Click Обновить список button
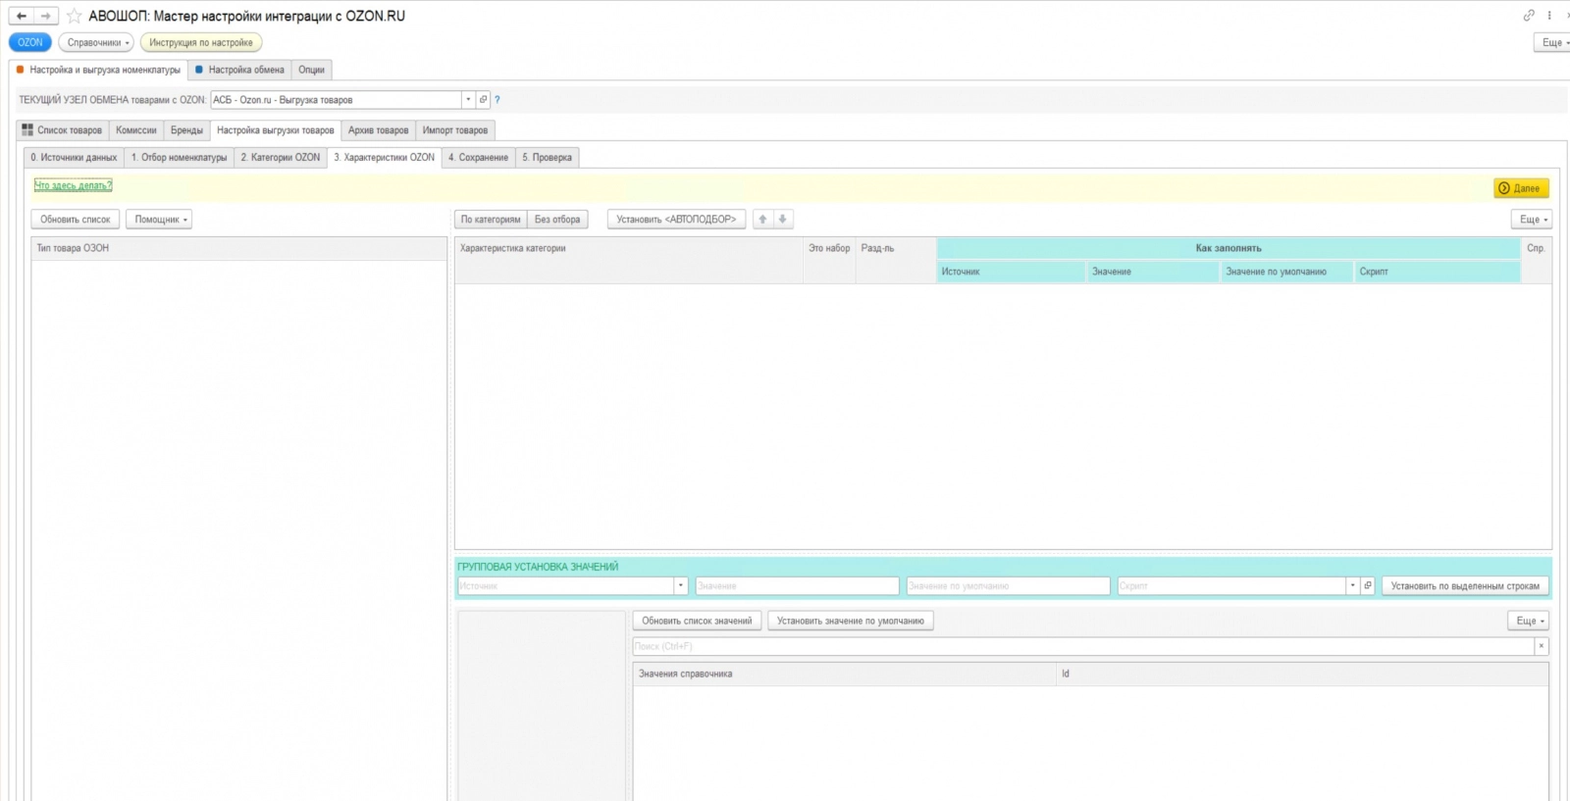Viewport: 1570px width, 801px height. tap(76, 220)
